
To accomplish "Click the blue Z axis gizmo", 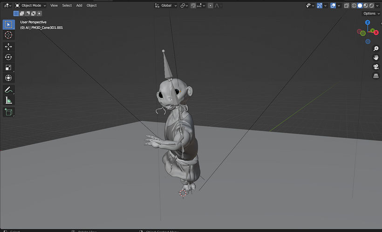I will [368, 22].
